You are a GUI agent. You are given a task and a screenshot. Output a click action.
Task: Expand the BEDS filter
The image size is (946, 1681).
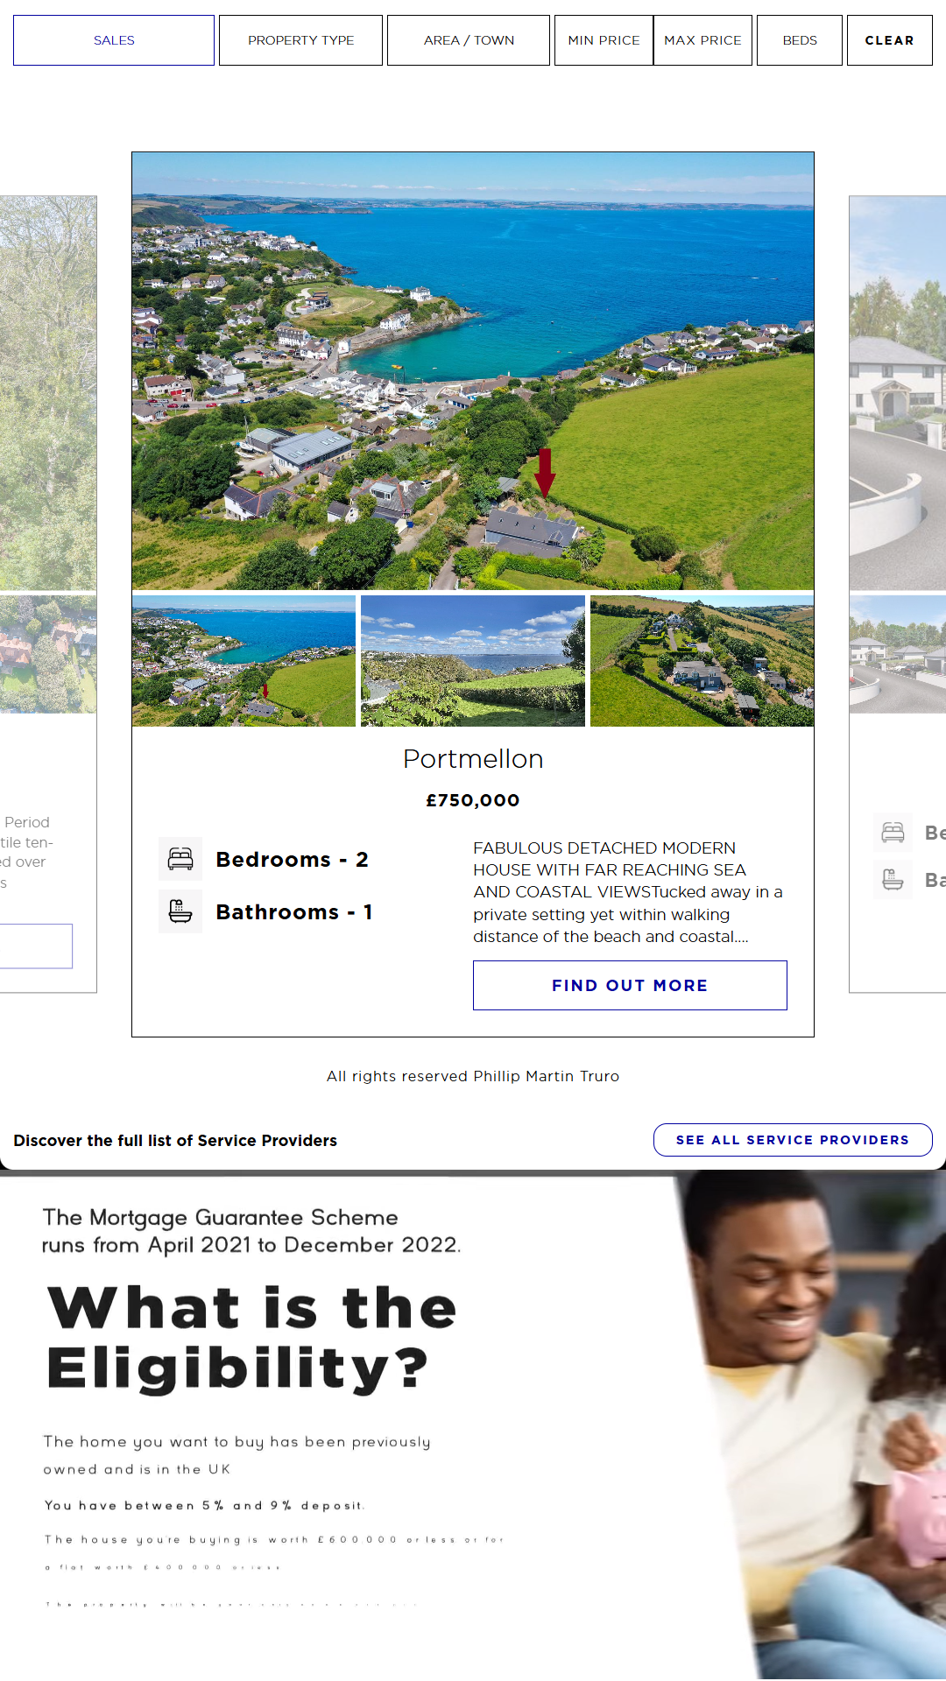tap(800, 40)
